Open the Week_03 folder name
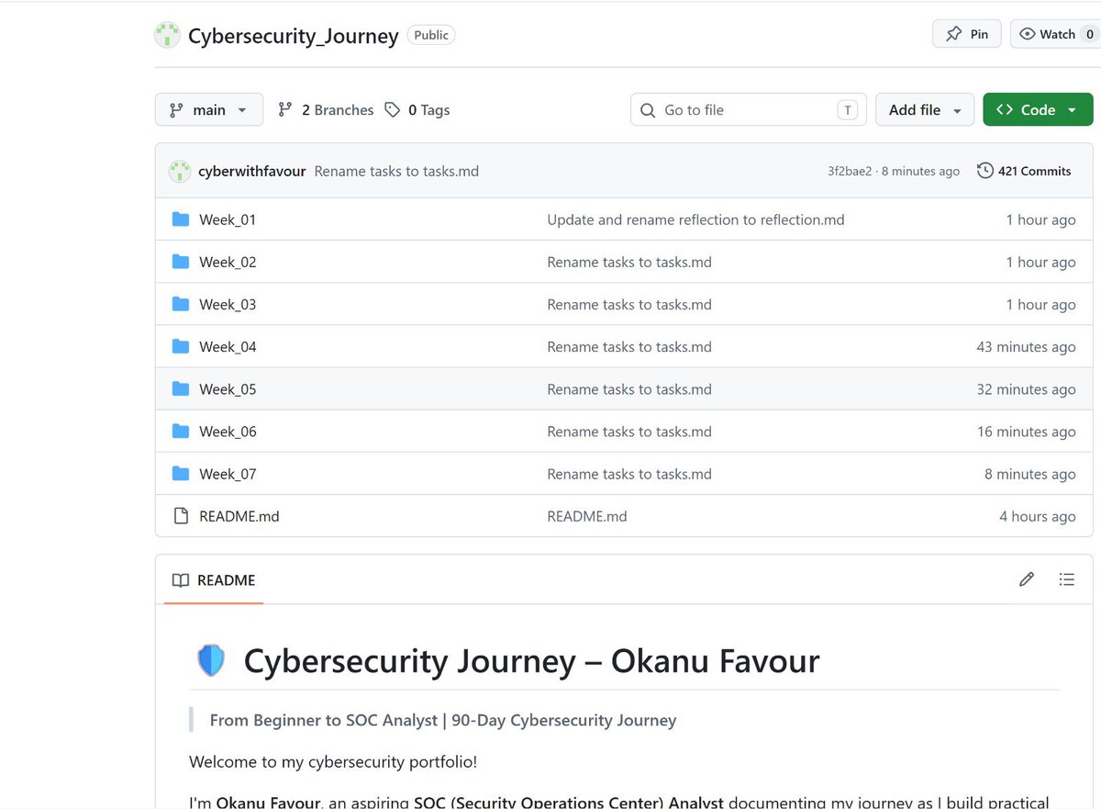Viewport: 1101px width, 809px height. point(228,305)
